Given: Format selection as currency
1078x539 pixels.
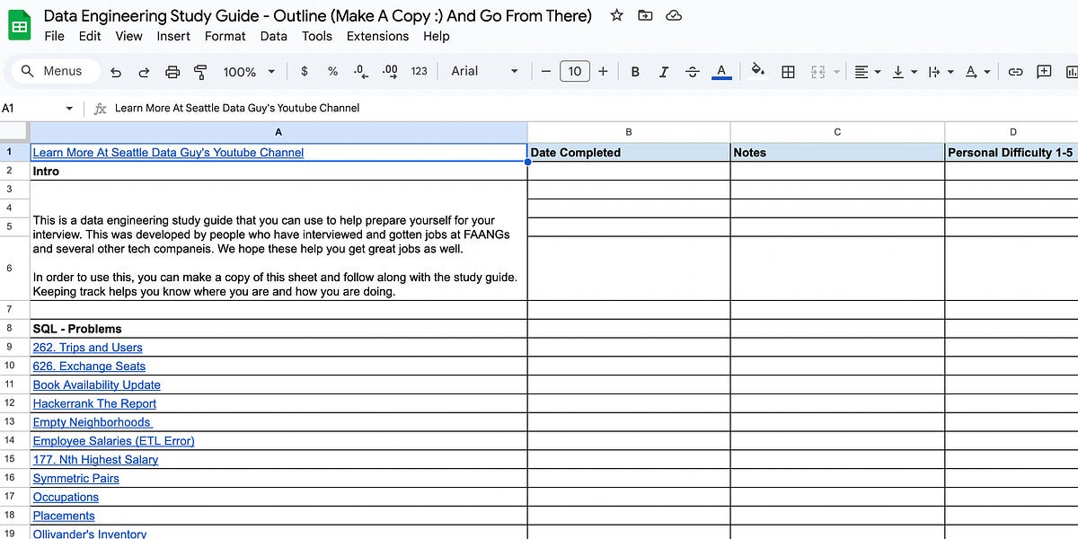Looking at the screenshot, I should (x=305, y=71).
